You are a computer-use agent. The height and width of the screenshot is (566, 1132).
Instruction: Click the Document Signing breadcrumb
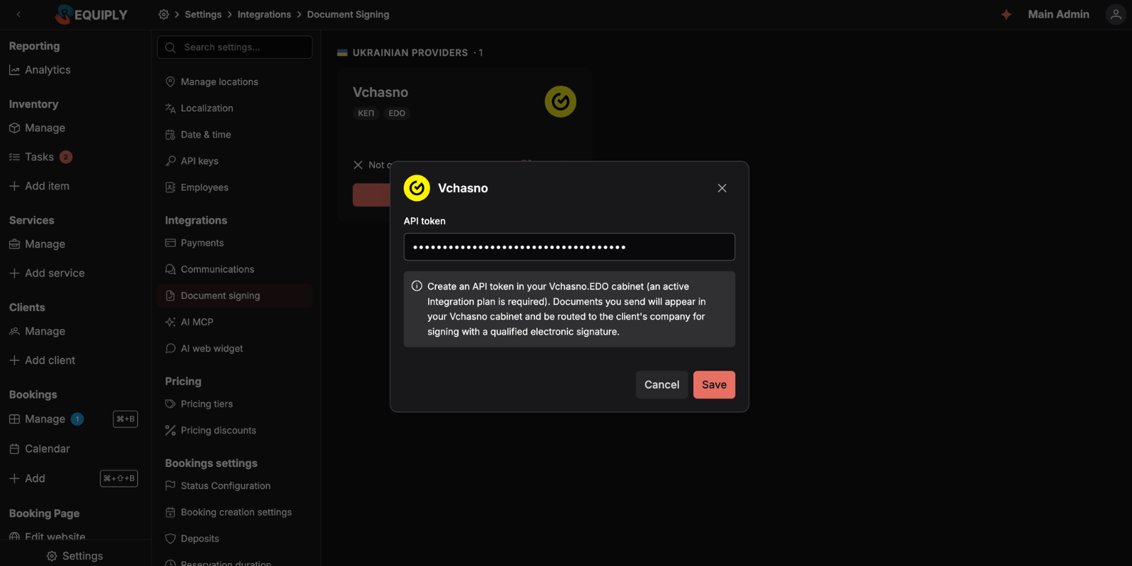[x=348, y=14]
